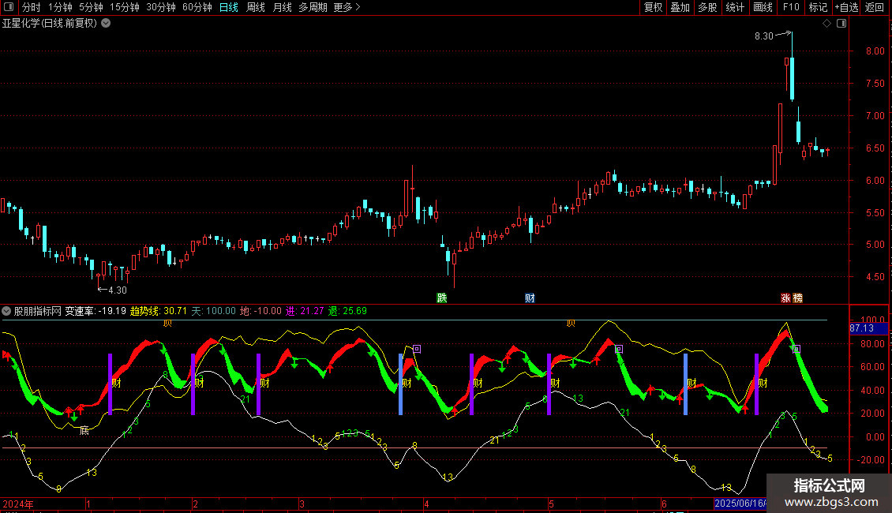The image size is (892, 513).
Task: Expand the 亚星化学 stock title dropdown arrow
Action: tap(106, 24)
